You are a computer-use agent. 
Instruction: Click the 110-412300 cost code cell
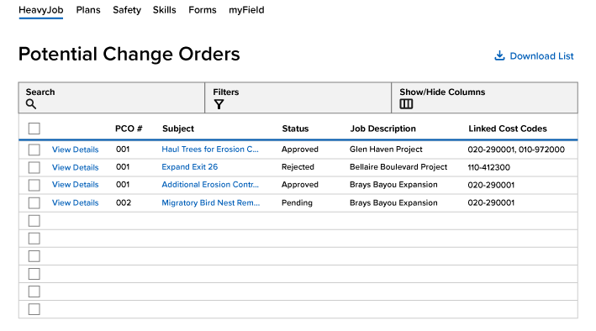pos(488,167)
